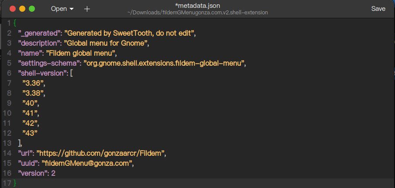This screenshot has height=188, width=395.
Task: Place cursor in the "_generated" key
Action: (38, 33)
